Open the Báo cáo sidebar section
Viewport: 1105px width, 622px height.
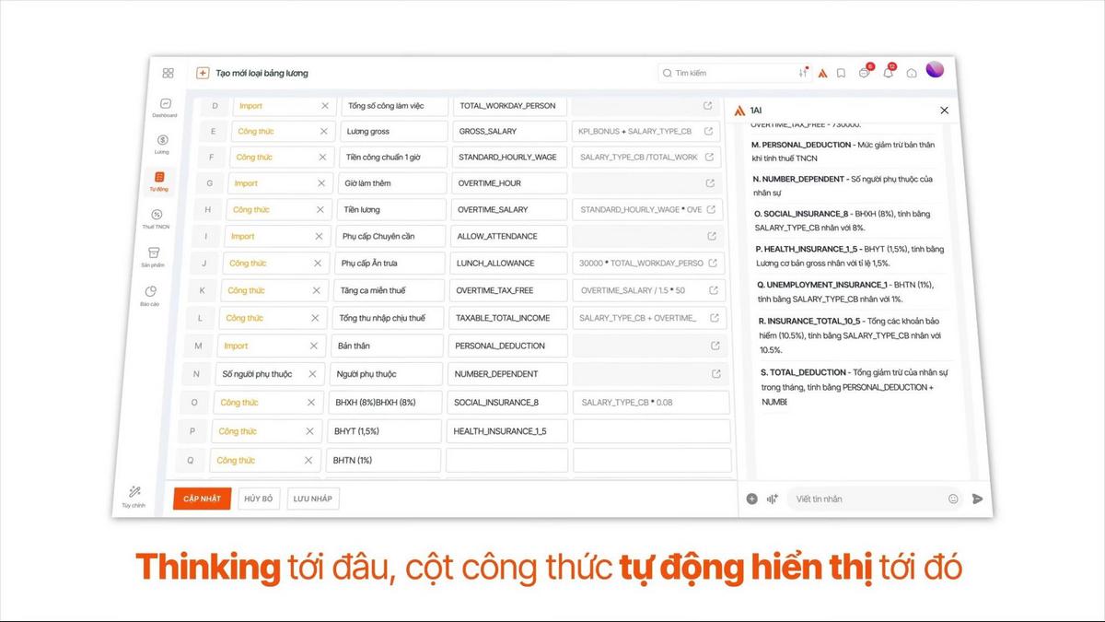(150, 295)
